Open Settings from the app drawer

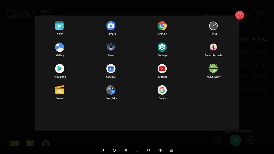[162, 47]
